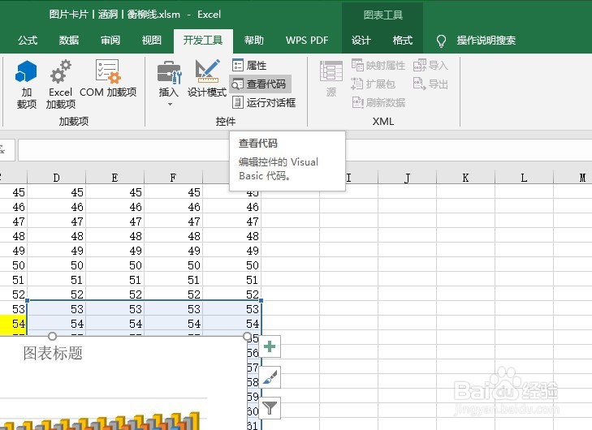Image resolution: width=592 pixels, height=430 pixels.
Task: Open the chart tools 格式 tab
Action: (x=403, y=40)
